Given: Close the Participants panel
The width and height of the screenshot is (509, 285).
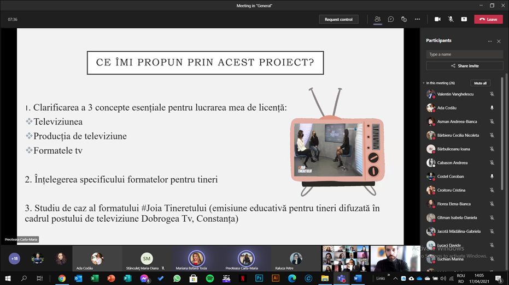Looking at the screenshot, I should tap(499, 41).
